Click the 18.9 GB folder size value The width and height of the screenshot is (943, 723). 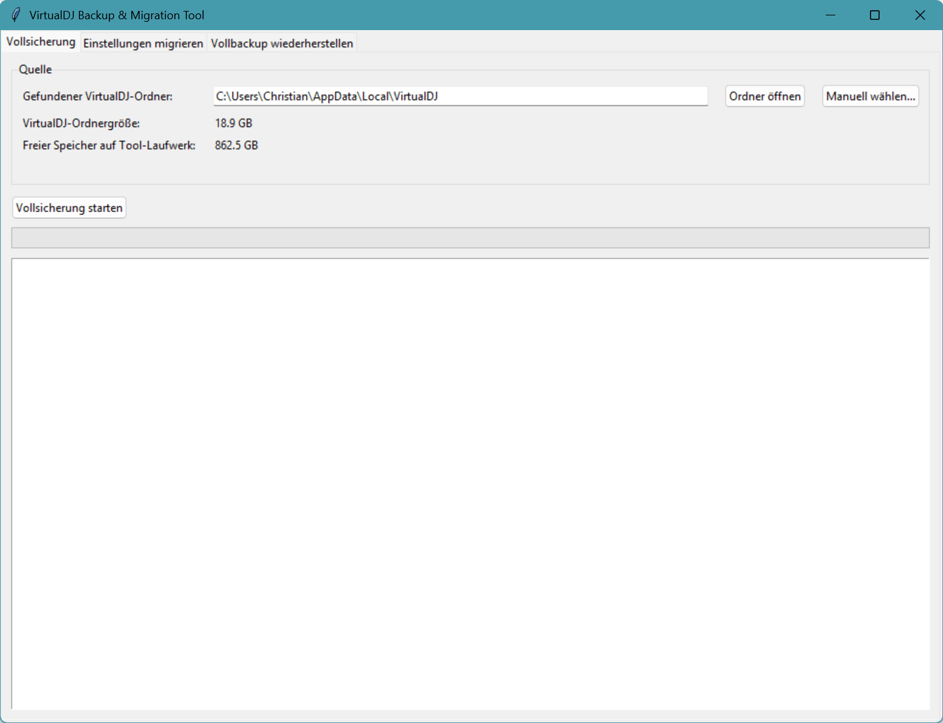(x=233, y=123)
